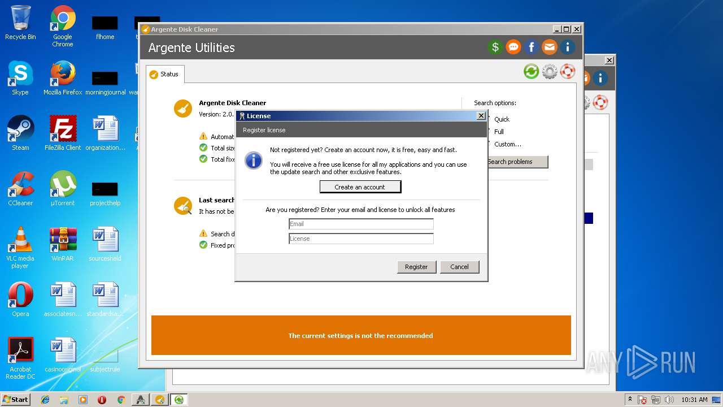
Task: Open the organization Word document icon
Action: point(105,133)
